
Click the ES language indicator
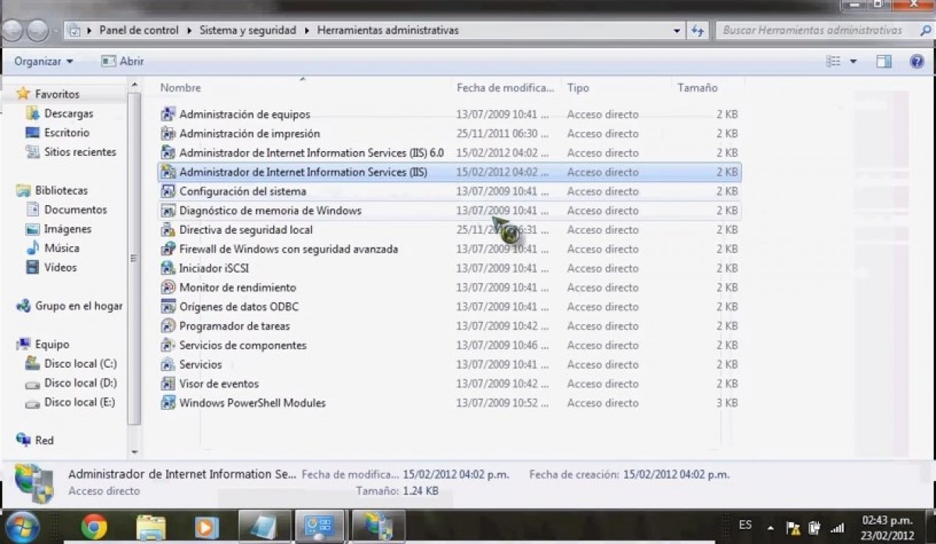[745, 525]
